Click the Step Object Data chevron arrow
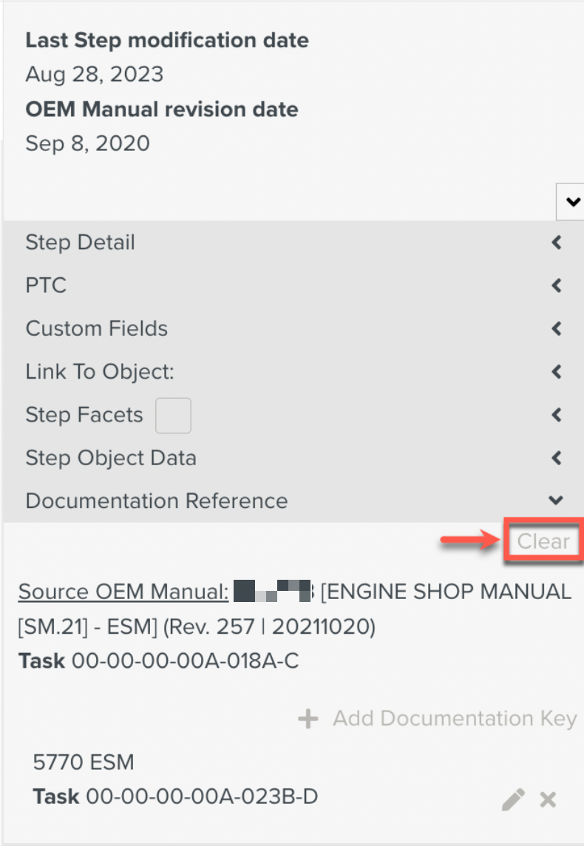Screen dimensions: 584x846 [x=557, y=458]
